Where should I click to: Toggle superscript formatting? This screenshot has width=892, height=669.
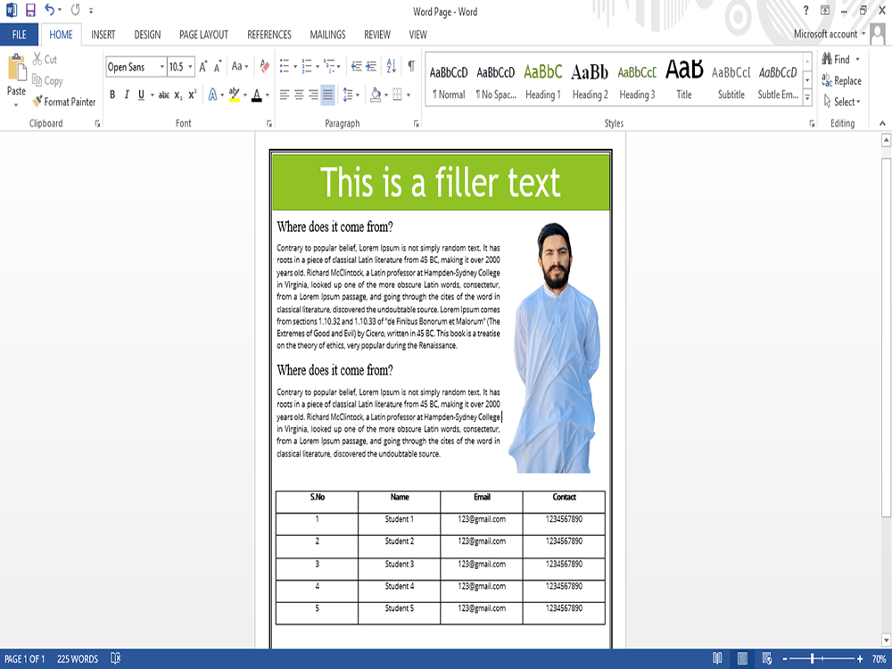(193, 95)
